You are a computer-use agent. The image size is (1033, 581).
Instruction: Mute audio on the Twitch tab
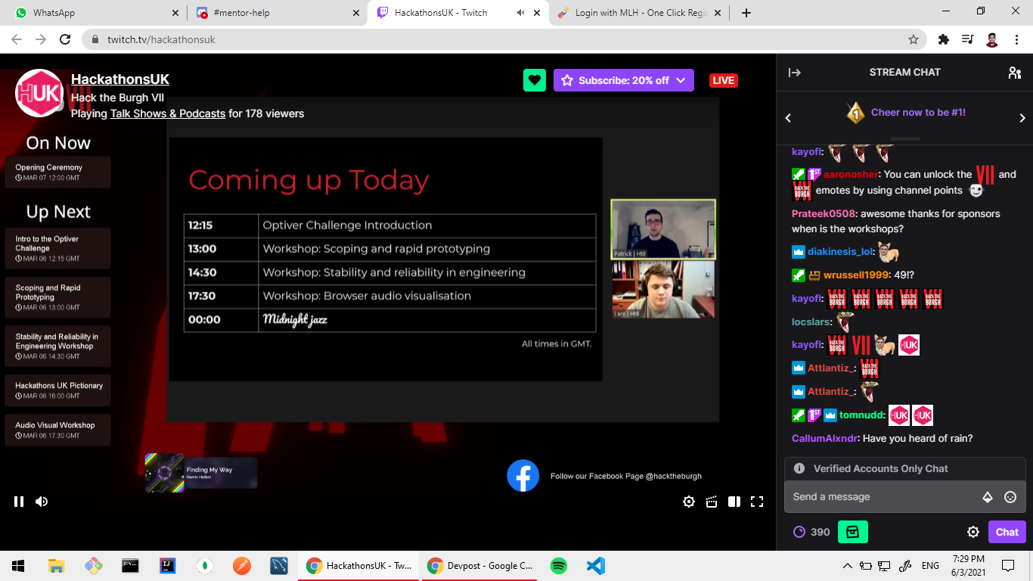tap(520, 13)
